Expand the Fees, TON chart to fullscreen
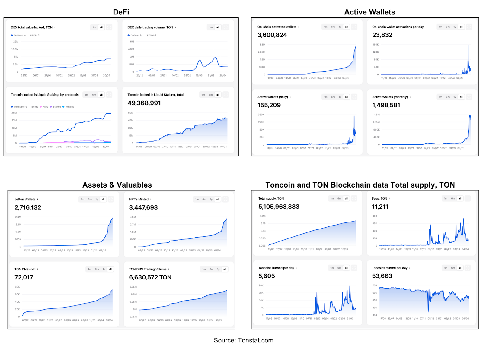The height and width of the screenshot is (347, 483). click(468, 199)
